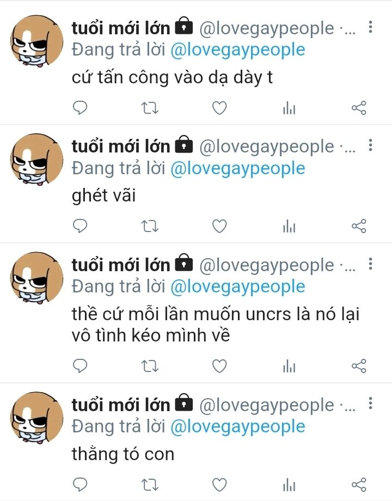Viewport: 392px width, 501px height.
Task: View analytics for "cứ tấn công vào dạ dày t" tweet
Action: (x=289, y=108)
